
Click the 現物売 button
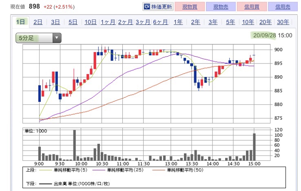(221, 7)
